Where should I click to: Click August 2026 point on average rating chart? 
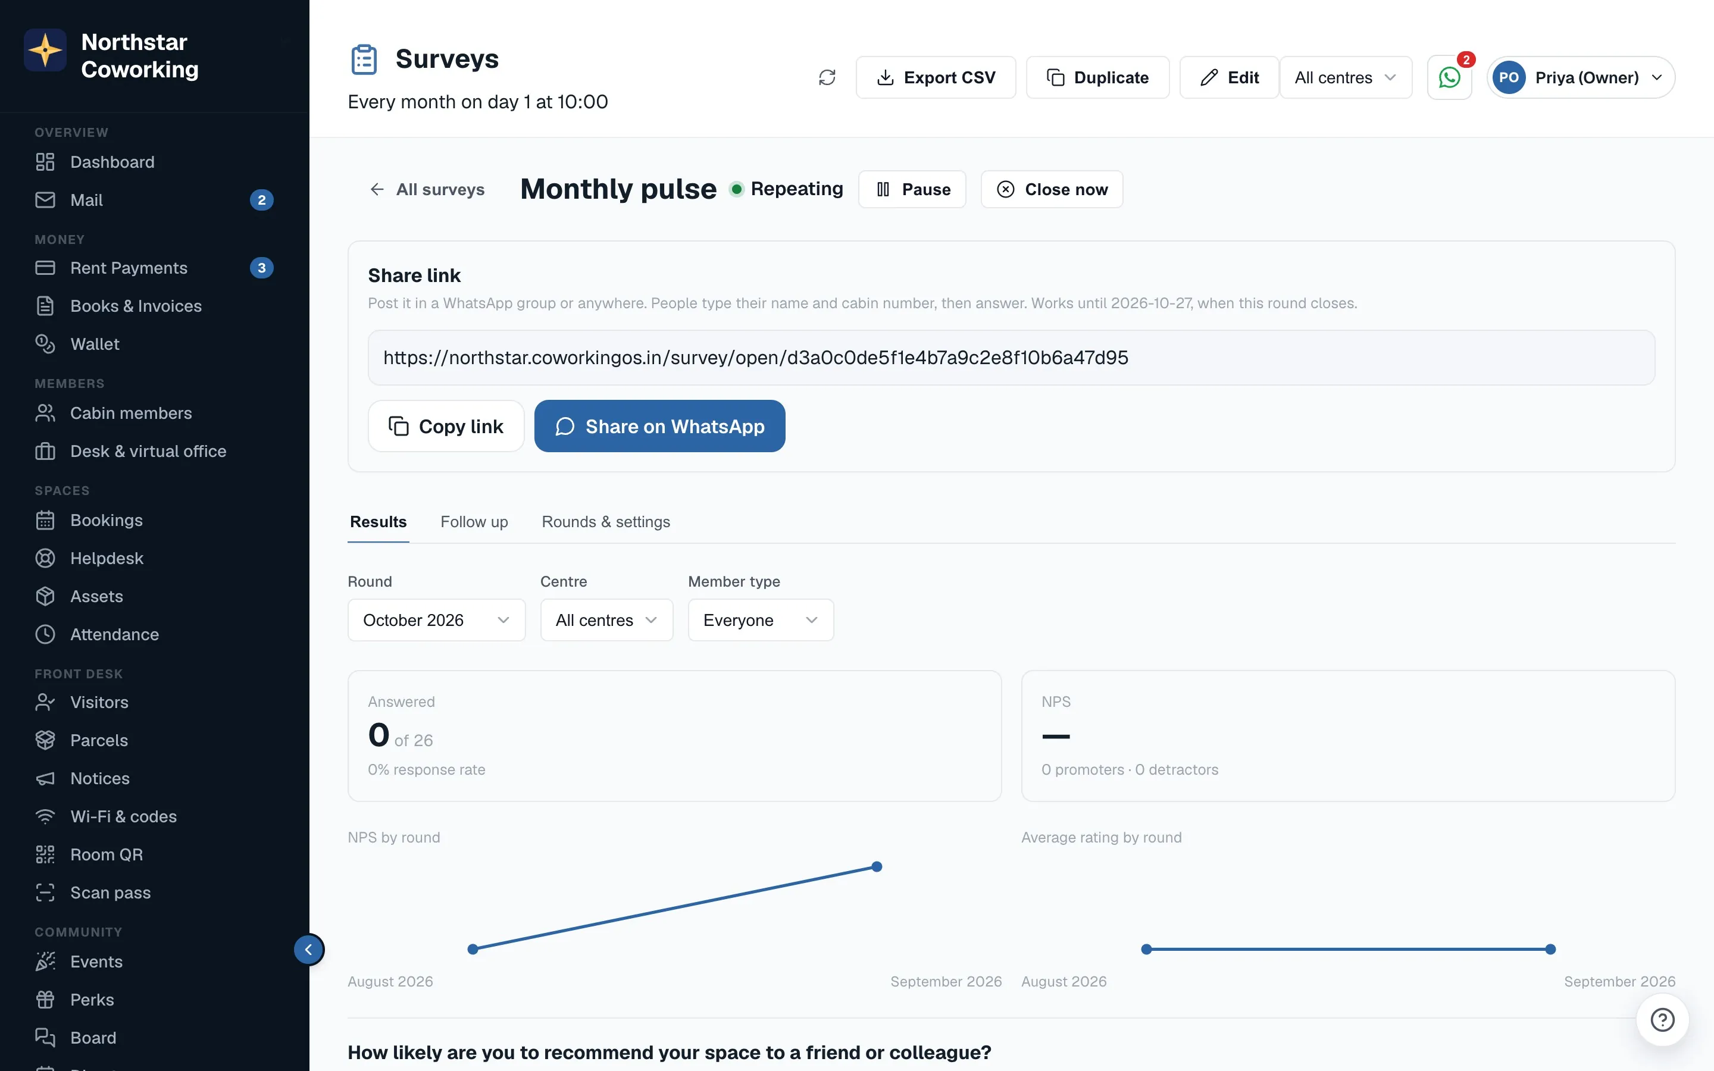tap(1146, 949)
